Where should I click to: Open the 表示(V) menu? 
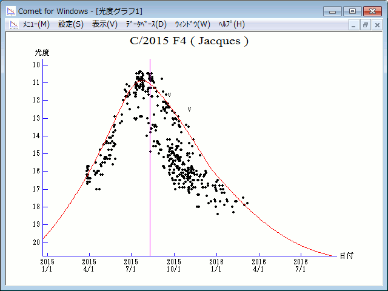[105, 24]
